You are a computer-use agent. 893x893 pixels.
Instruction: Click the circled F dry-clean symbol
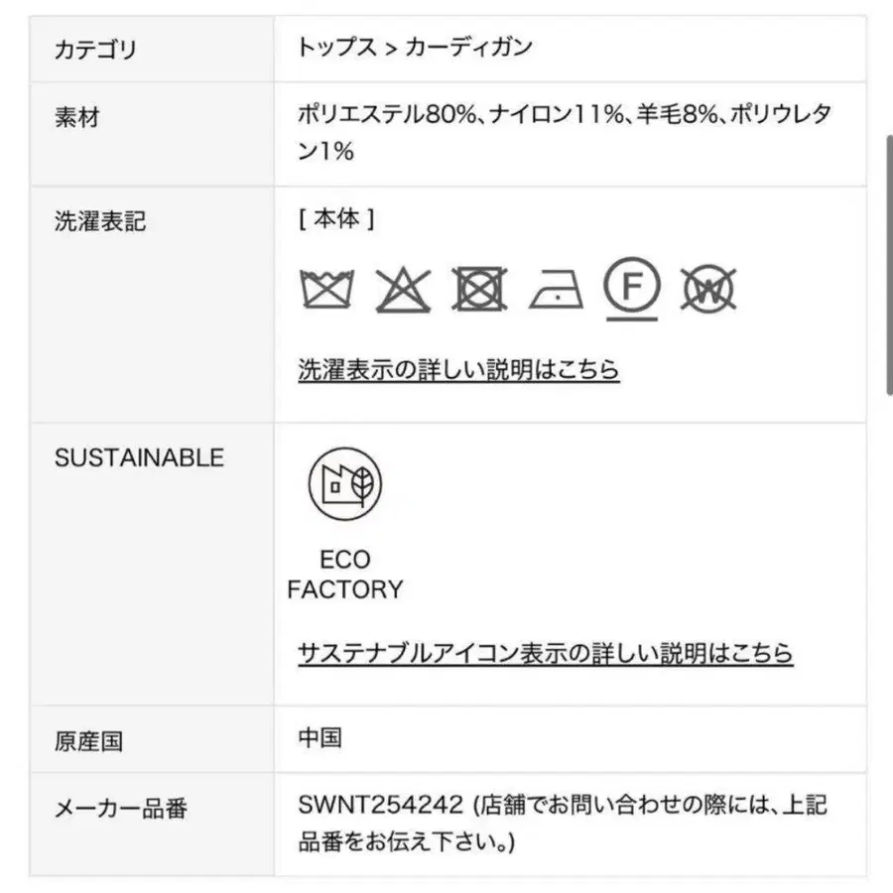coord(632,290)
